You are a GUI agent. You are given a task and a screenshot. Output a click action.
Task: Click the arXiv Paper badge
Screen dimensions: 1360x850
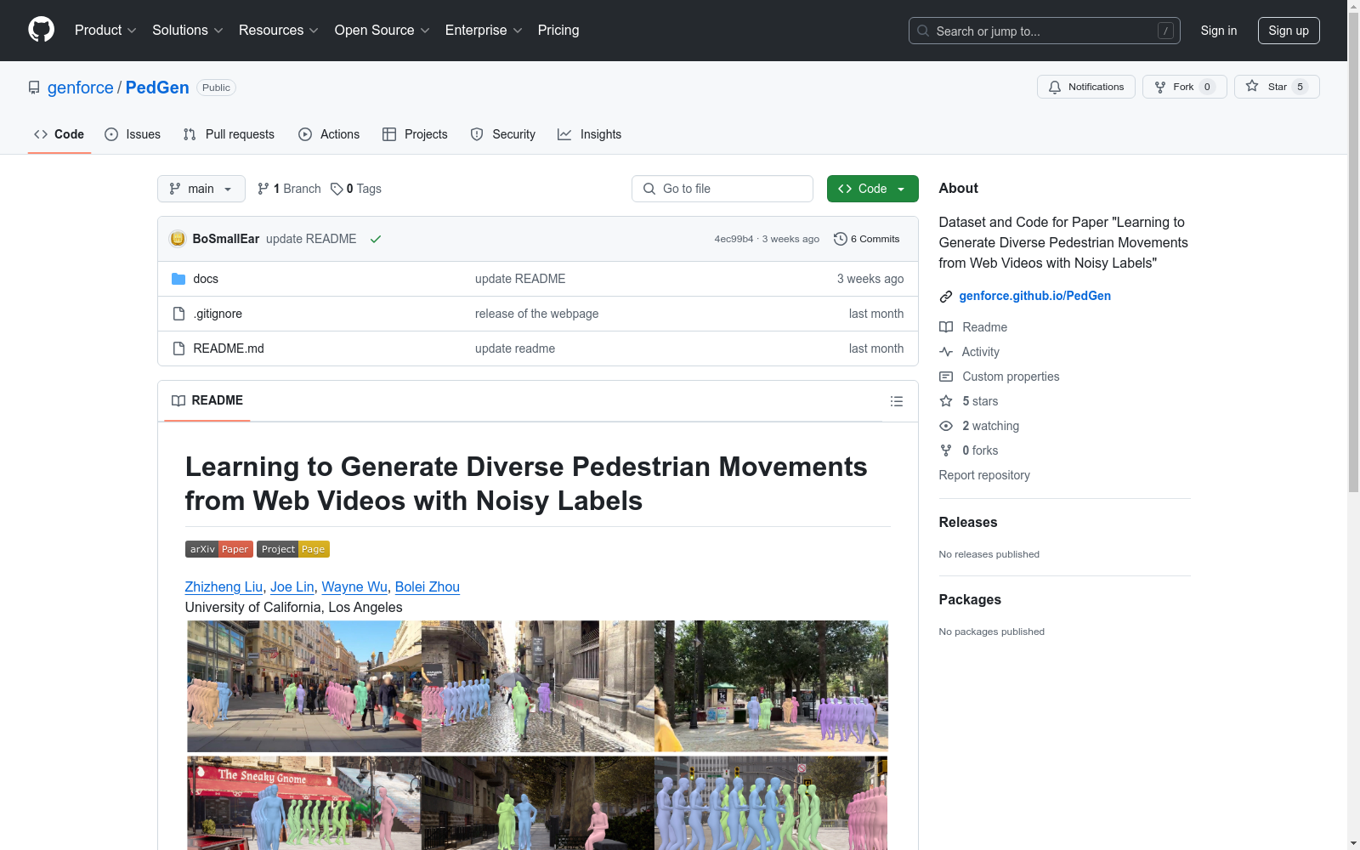click(219, 549)
